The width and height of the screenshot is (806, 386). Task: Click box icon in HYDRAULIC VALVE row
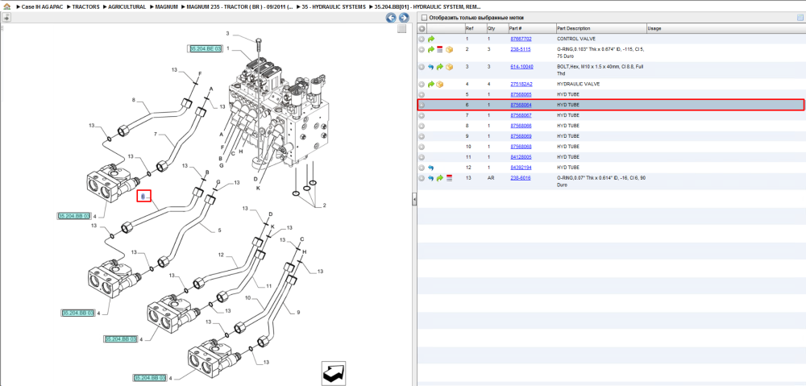[440, 85]
